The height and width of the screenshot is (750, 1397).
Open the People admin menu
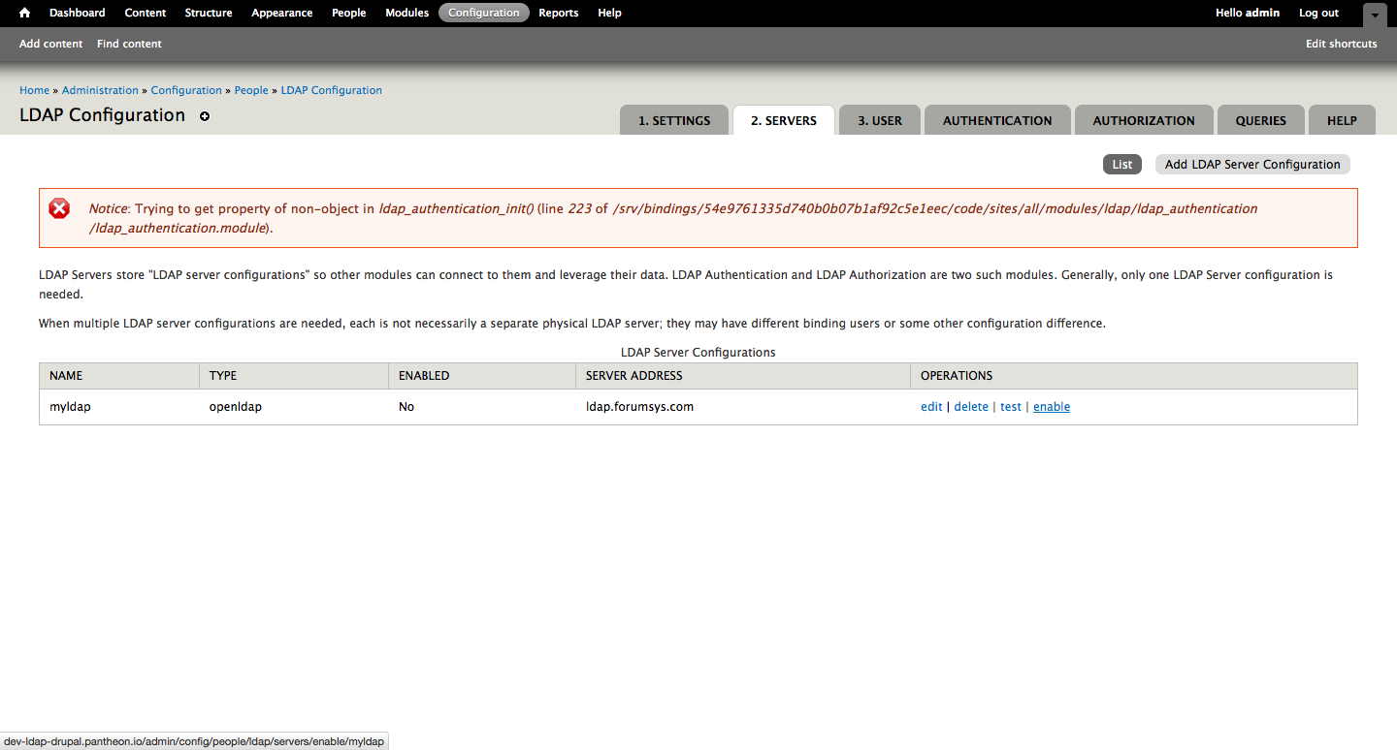pos(349,13)
